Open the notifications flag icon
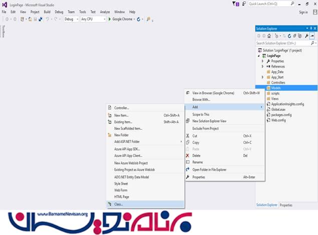 (236, 4)
